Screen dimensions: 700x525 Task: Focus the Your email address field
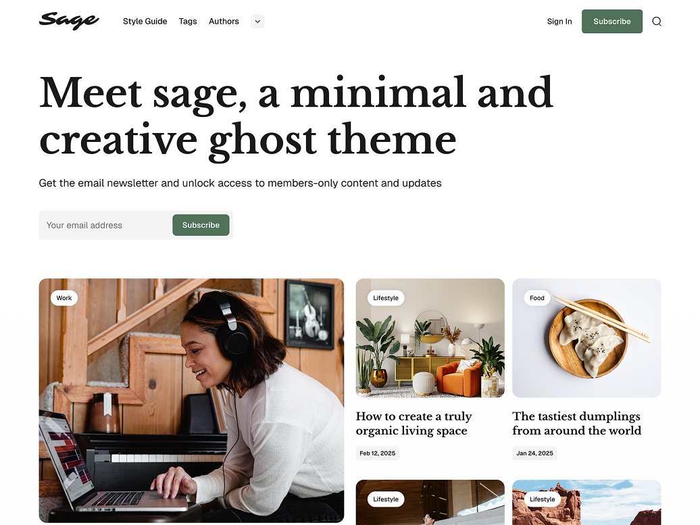point(106,225)
